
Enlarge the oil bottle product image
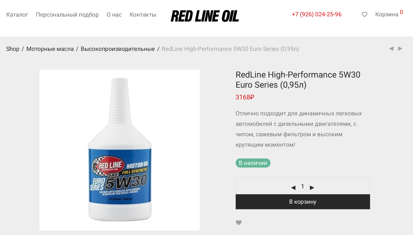coord(120,150)
